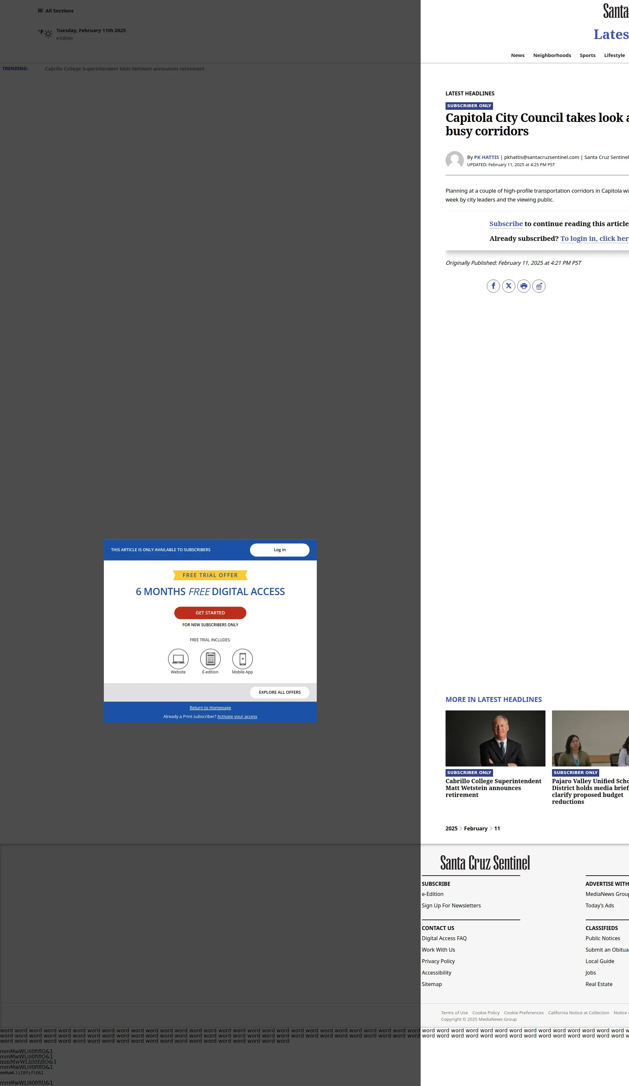This screenshot has height=1086, width=629.
Task: Click Activate your access link
Action: point(237,717)
